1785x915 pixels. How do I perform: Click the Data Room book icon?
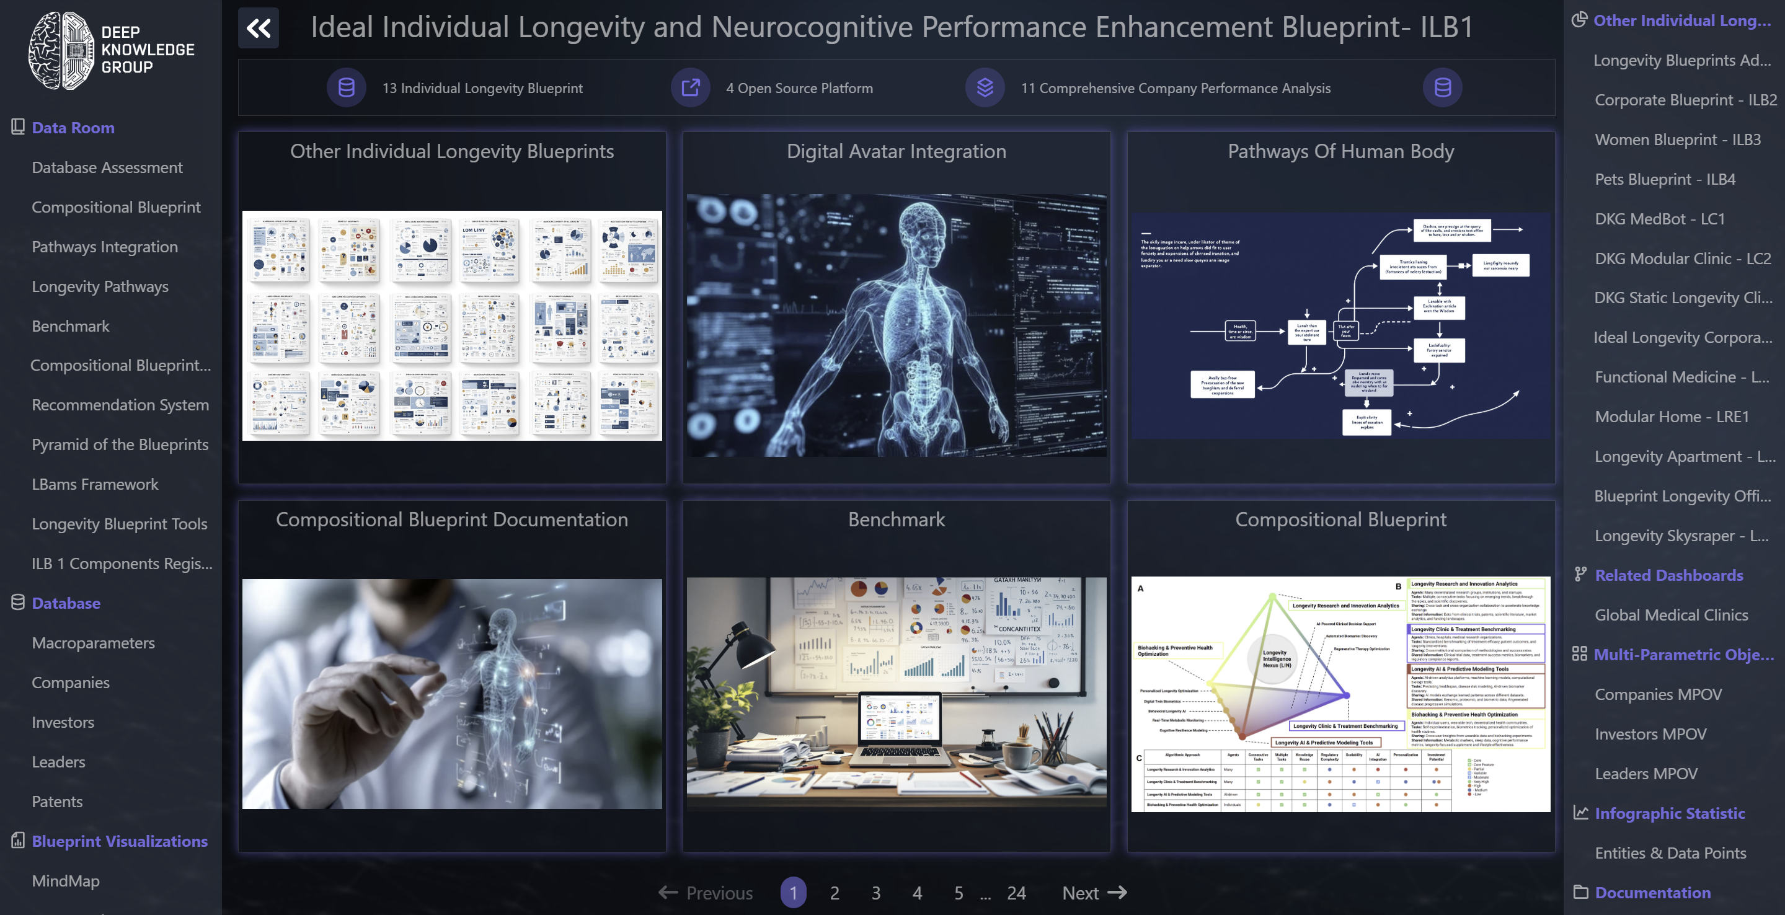pos(17,126)
